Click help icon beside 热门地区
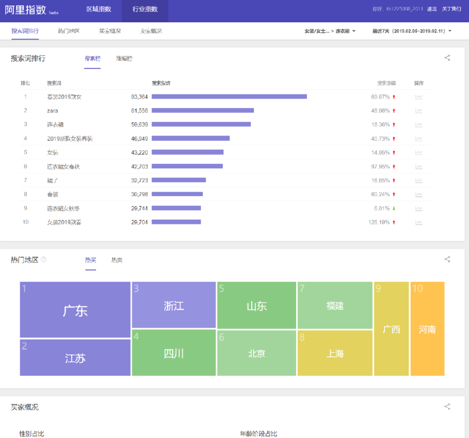The width and height of the screenshot is (469, 438). [x=44, y=259]
